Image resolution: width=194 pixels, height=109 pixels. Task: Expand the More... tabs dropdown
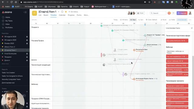(86, 15)
